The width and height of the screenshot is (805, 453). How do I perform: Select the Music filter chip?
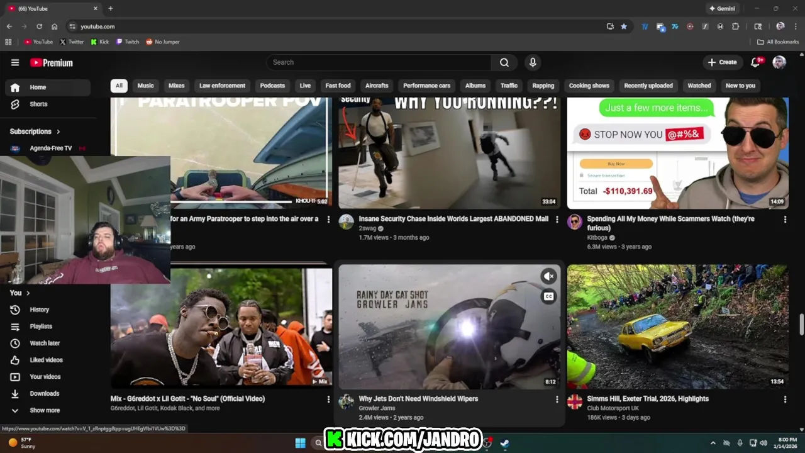coord(145,86)
